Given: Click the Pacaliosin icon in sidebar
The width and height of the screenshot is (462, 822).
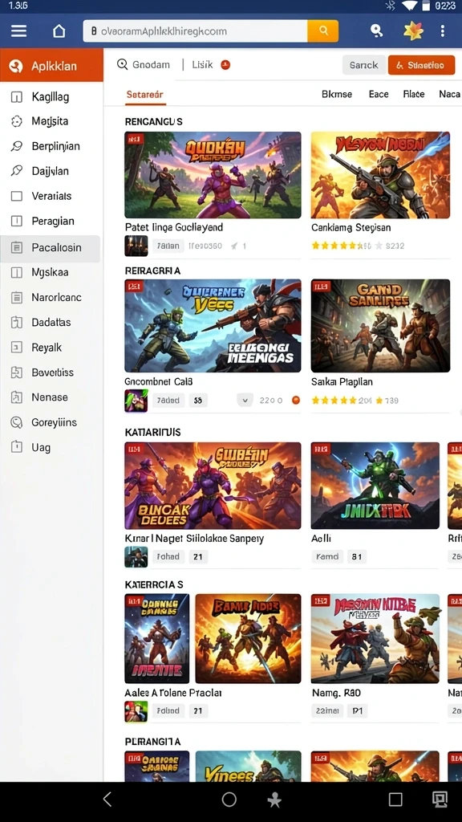Looking at the screenshot, I should tap(17, 247).
